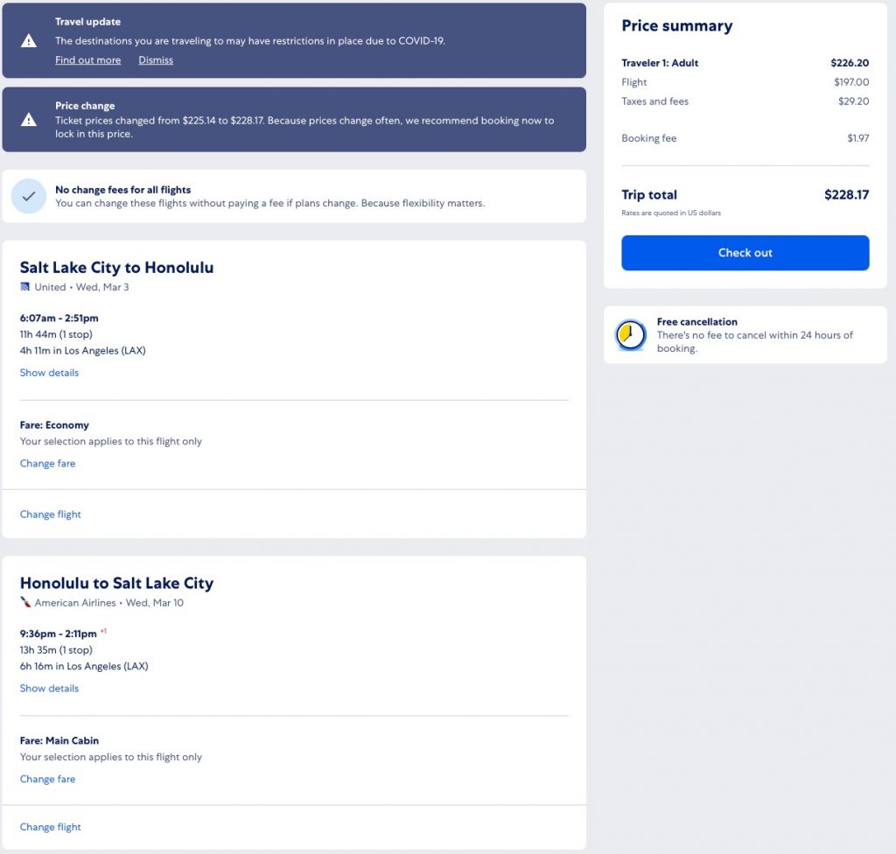Select Change flight for the United departure

click(x=50, y=514)
